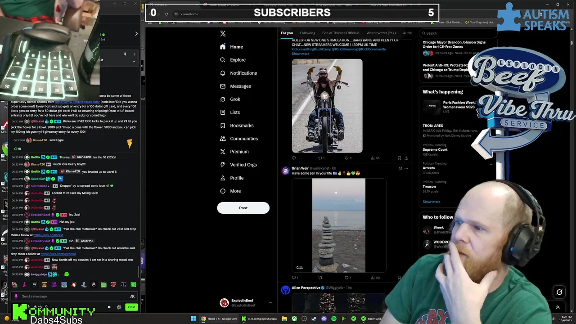The image size is (576, 324).
Task: Open the kick.com/Astorthe link in chat
Action: tap(58, 254)
